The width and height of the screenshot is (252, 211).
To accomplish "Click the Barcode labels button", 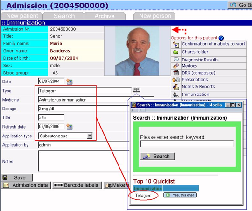I will tap(77, 185).
